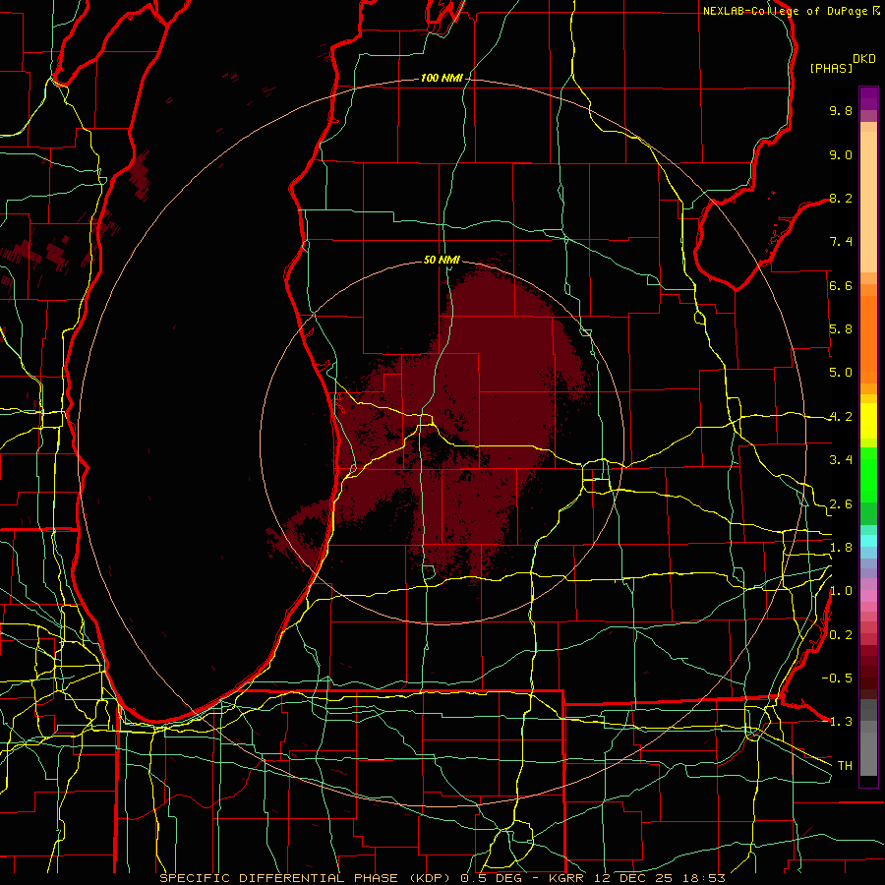This screenshot has height=885, width=885.
Task: Click the 5.0 scale value
Action: pyautogui.click(x=841, y=373)
